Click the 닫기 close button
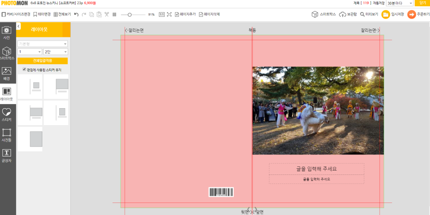 click(422, 3)
